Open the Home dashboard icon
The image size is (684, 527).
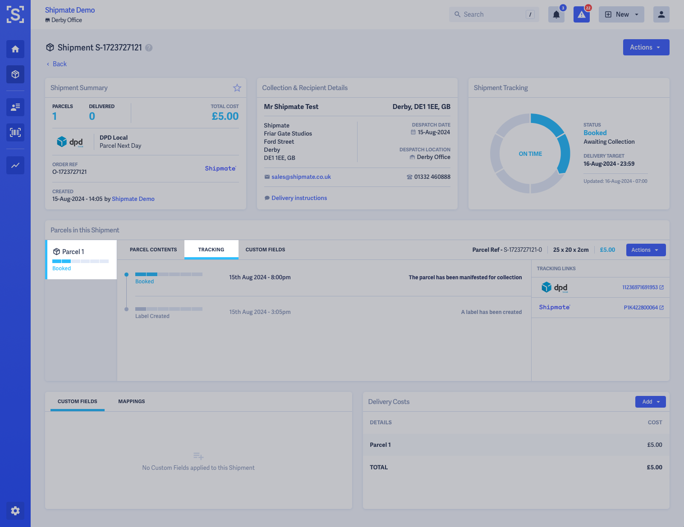click(x=15, y=49)
